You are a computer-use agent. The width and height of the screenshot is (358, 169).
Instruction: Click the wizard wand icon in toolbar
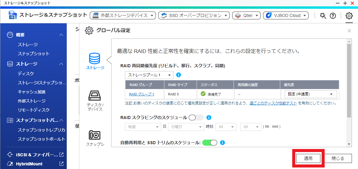pyautogui.click(x=323, y=16)
